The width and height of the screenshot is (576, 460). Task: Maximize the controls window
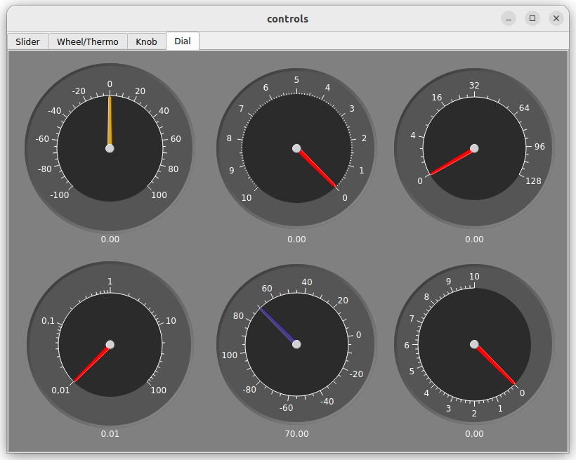532,18
